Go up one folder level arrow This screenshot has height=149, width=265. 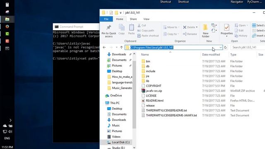[121, 48]
